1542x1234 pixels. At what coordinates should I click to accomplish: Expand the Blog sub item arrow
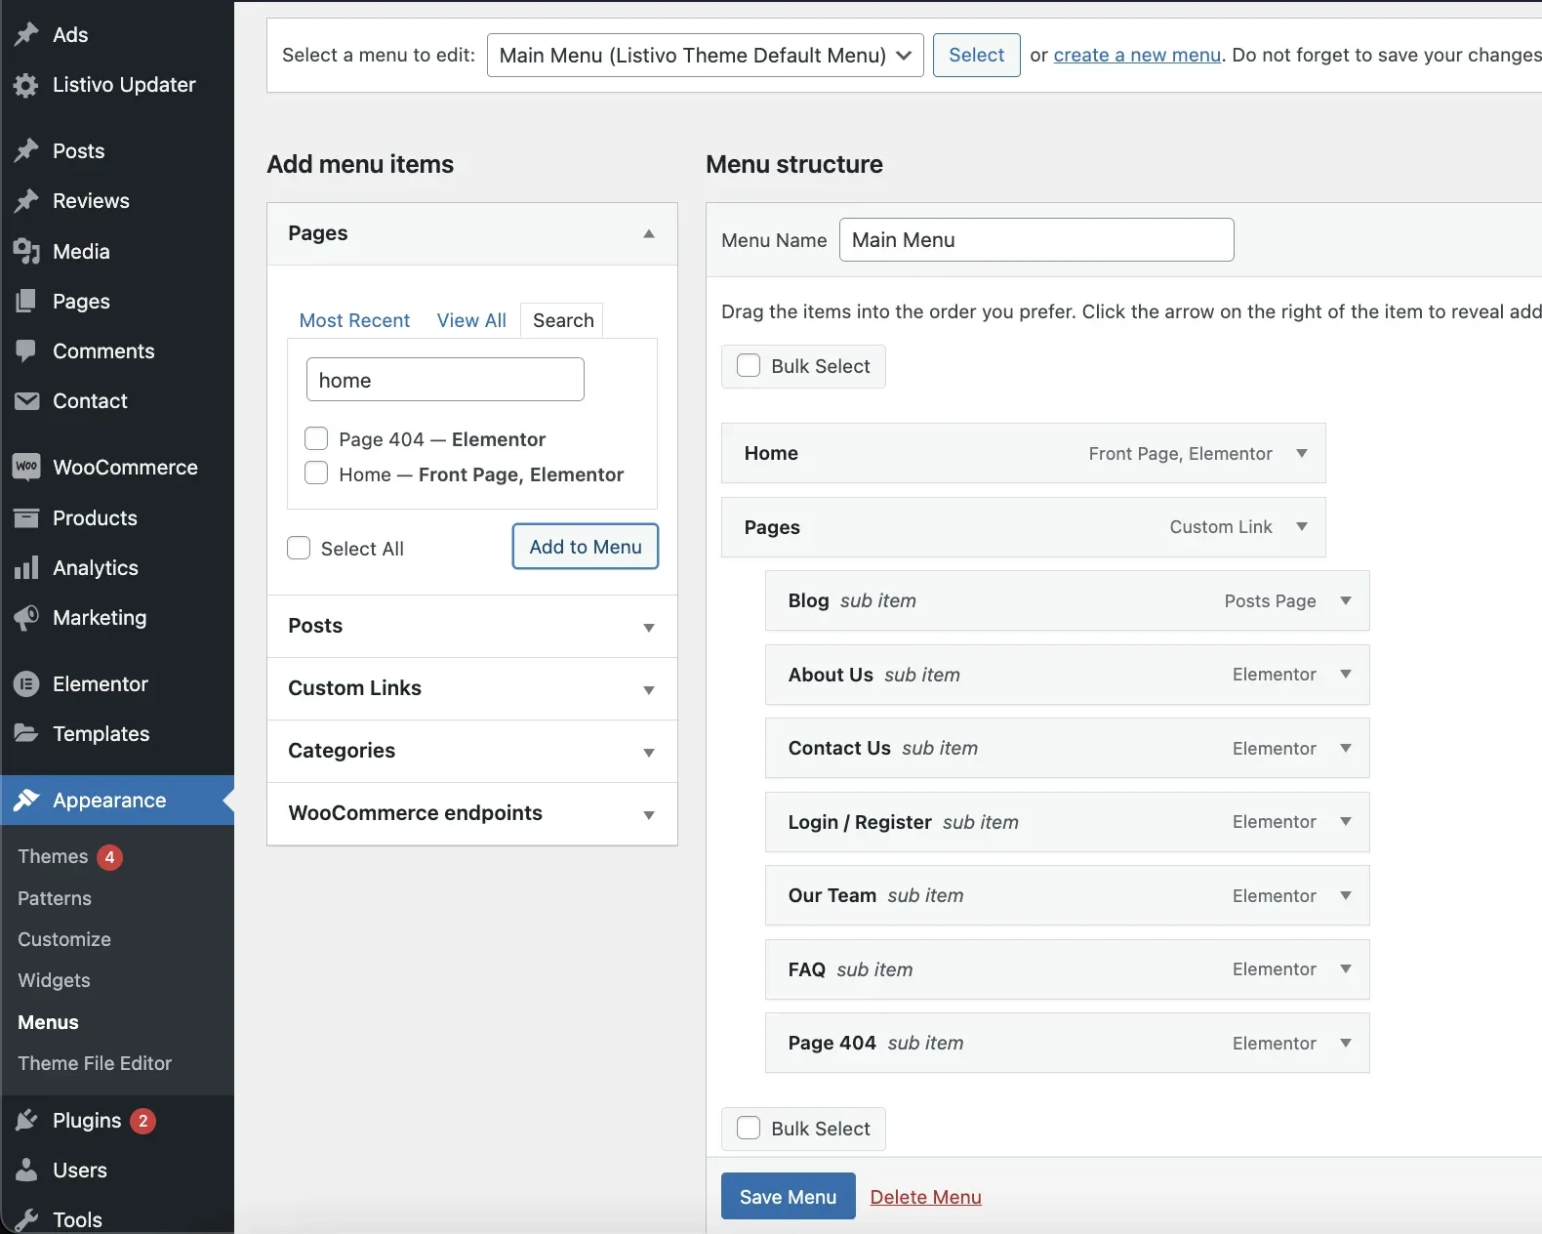(x=1346, y=600)
